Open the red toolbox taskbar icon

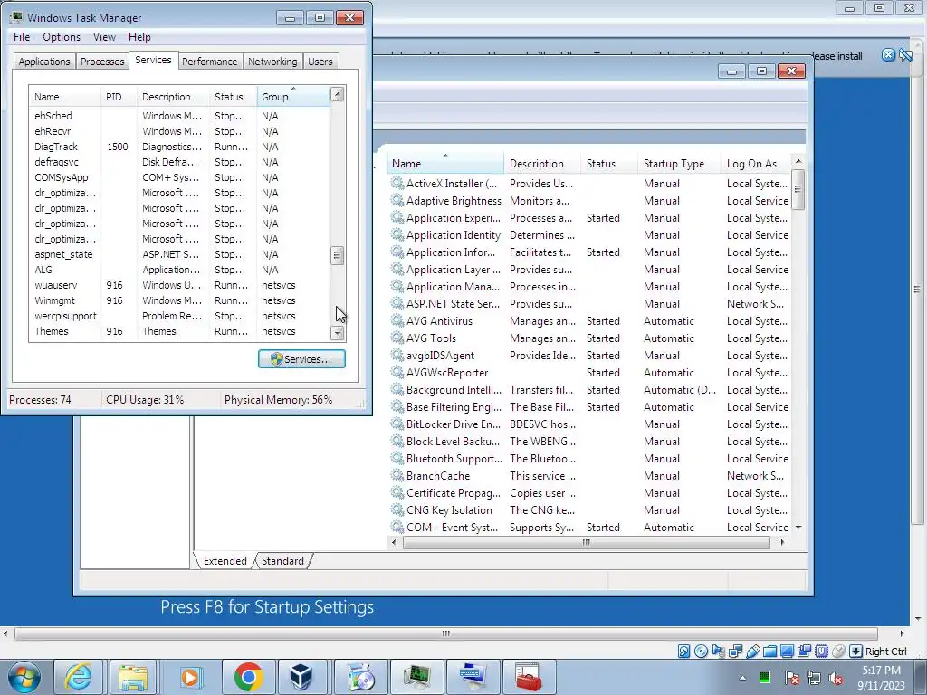click(x=528, y=677)
